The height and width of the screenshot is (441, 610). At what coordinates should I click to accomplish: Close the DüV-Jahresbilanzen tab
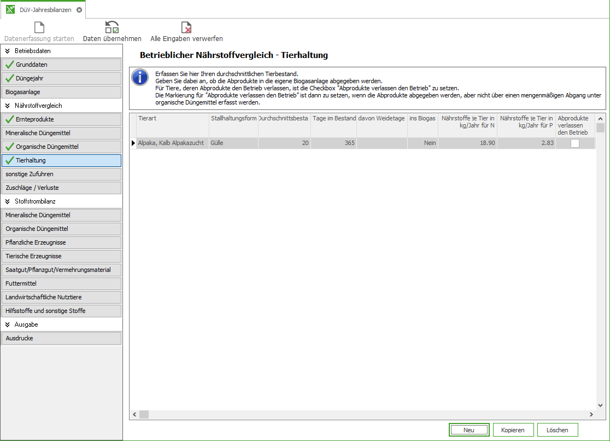tap(79, 10)
